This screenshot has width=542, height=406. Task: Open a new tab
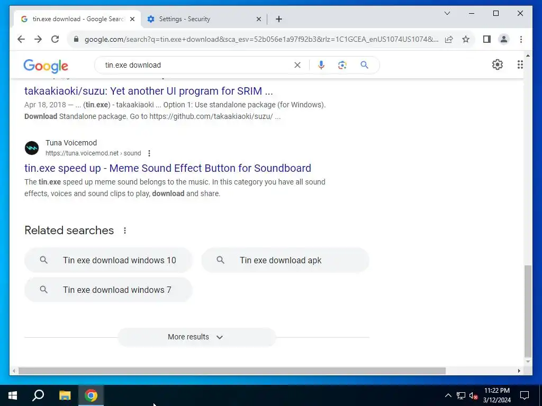(x=279, y=20)
